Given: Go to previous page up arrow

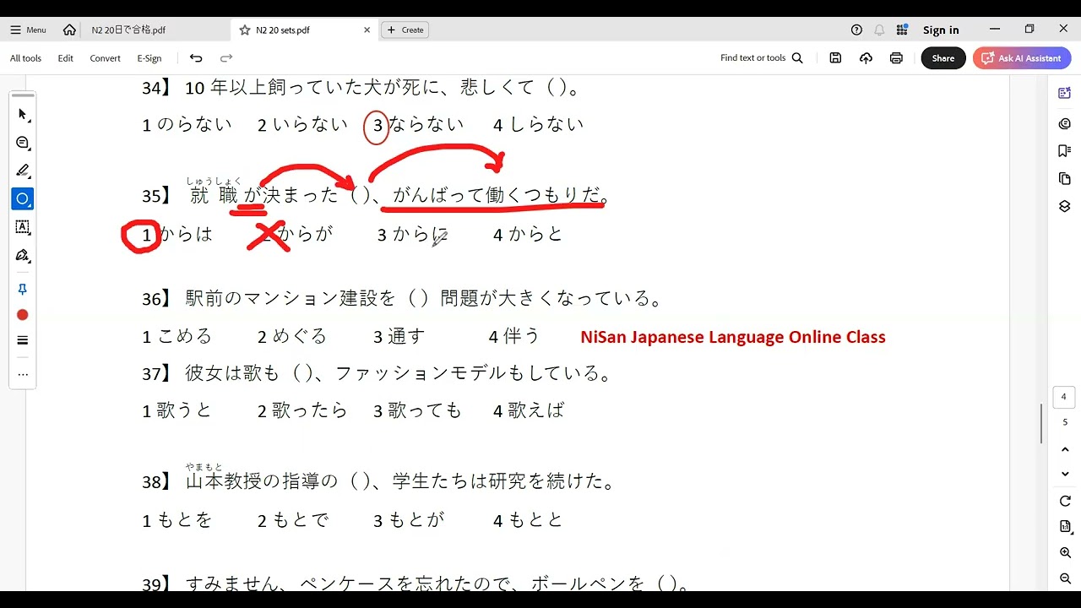Looking at the screenshot, I should click(1064, 449).
